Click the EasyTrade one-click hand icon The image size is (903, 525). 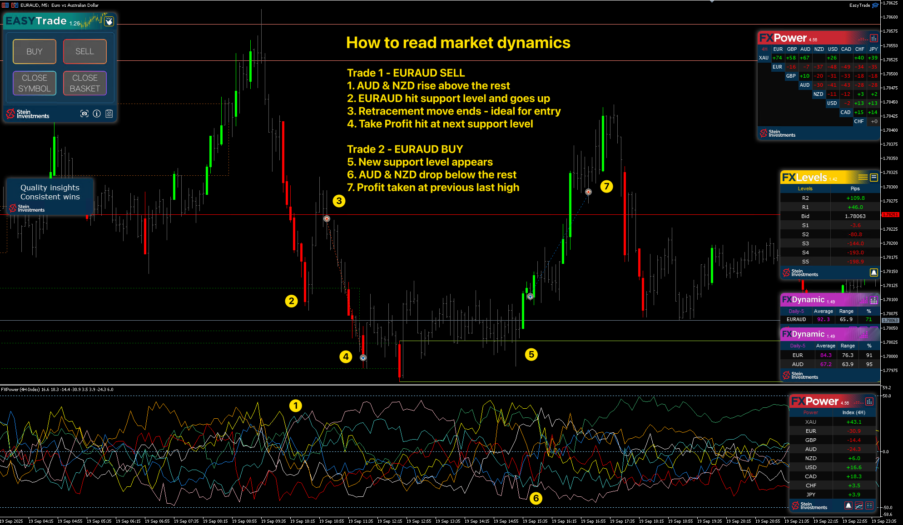[109, 21]
